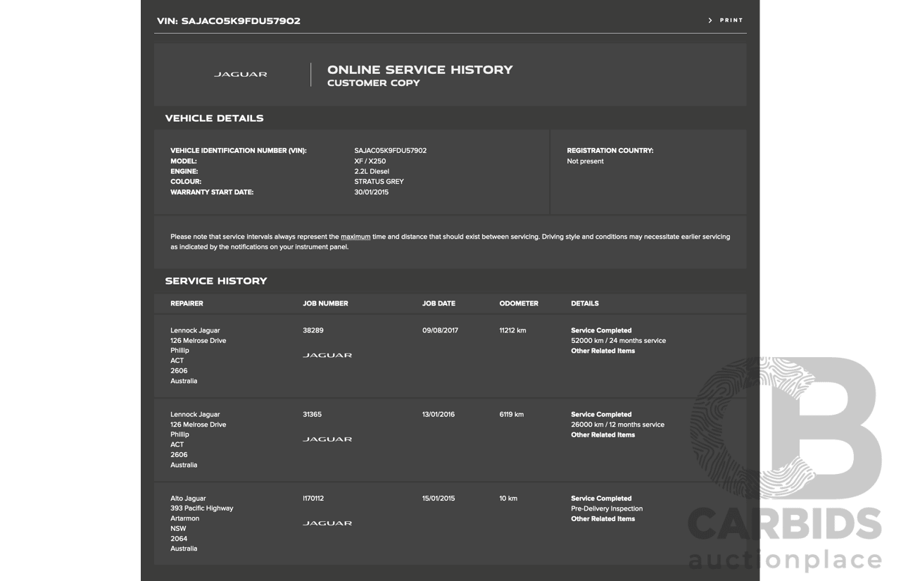Expand Other Related Items for Pre-Delivery Inspection
Image resolution: width=901 pixels, height=581 pixels.
(603, 519)
